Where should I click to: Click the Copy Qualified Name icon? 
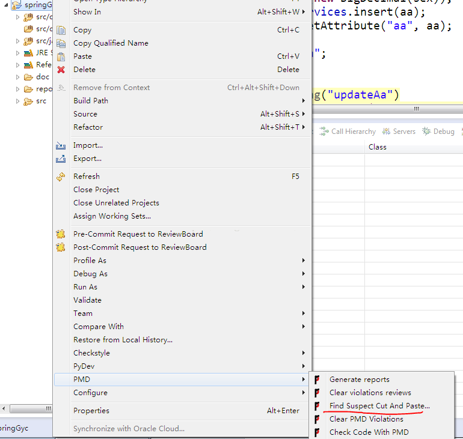(x=61, y=43)
